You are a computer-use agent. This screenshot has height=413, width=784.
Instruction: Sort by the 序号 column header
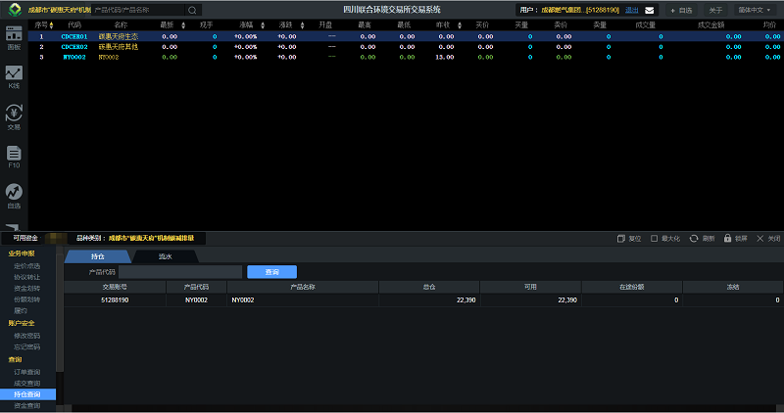tap(41, 24)
